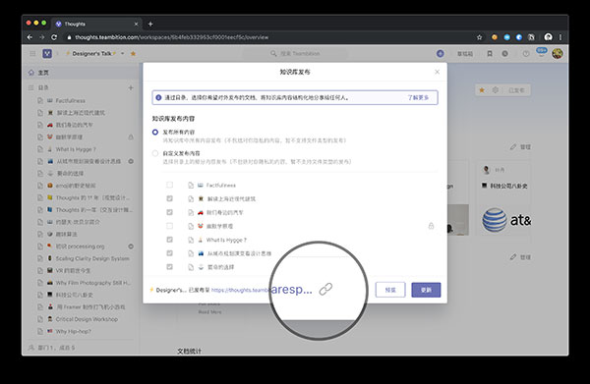Copy the published link via chain icon

pos(325,289)
